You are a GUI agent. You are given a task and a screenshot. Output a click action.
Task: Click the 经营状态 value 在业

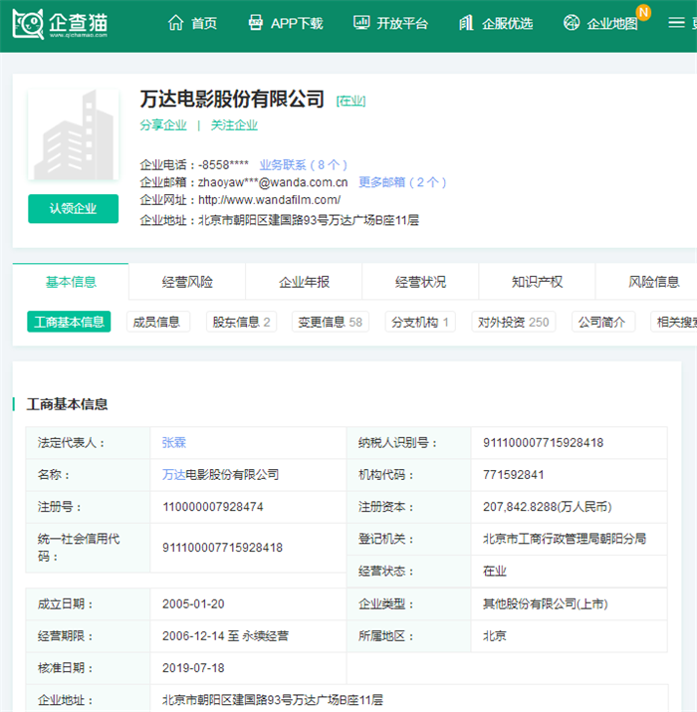pyautogui.click(x=495, y=571)
